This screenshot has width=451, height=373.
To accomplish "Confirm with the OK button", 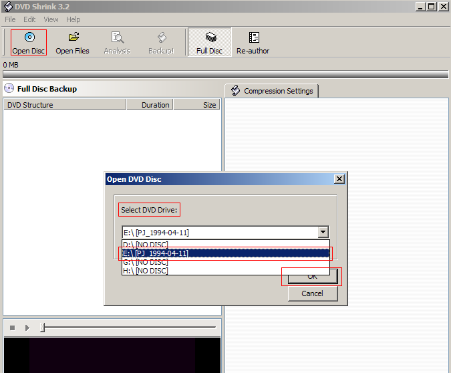I will click(312, 277).
